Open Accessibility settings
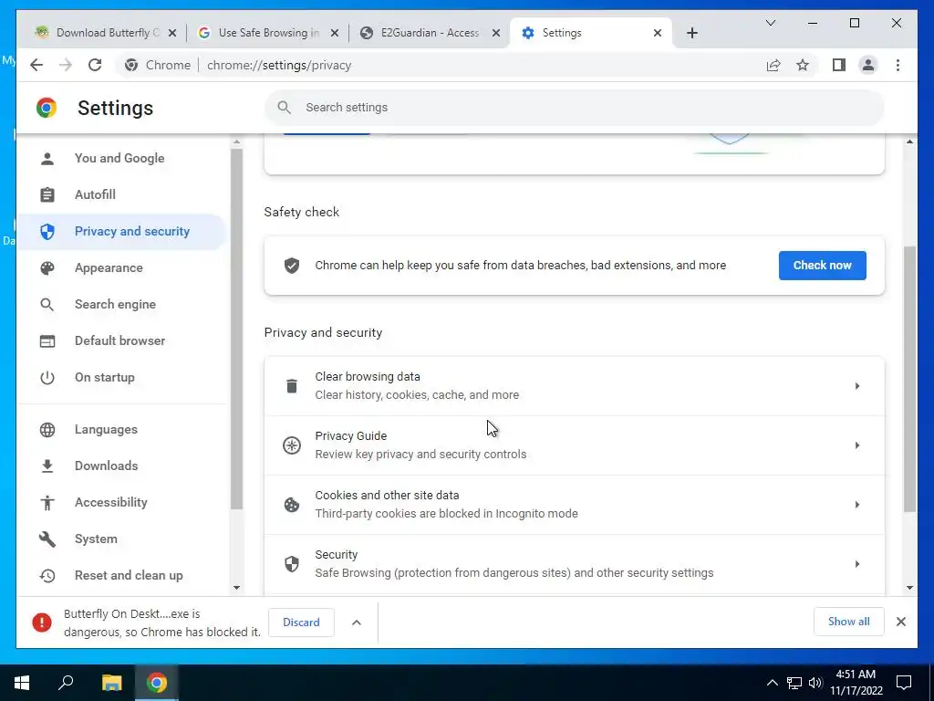Viewport: 934px width, 701px height. (x=122, y=503)
